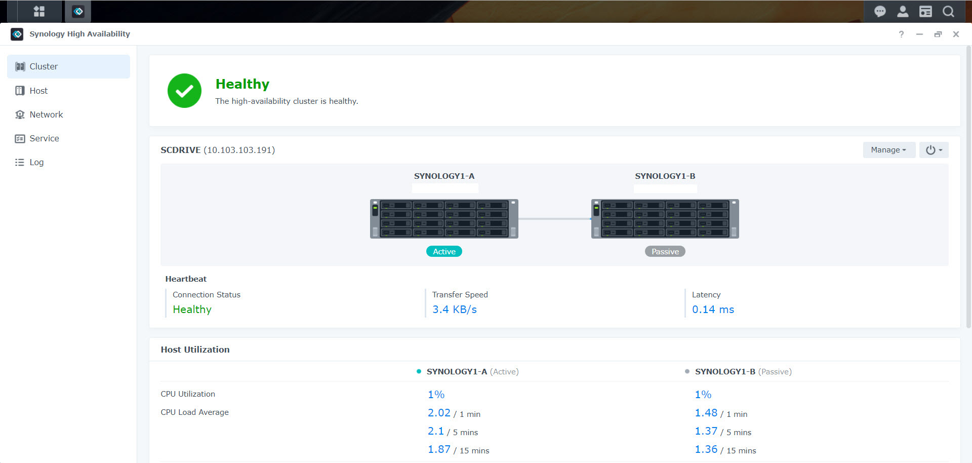
Task: Expand the Manage dropdown
Action: pyautogui.click(x=888, y=150)
